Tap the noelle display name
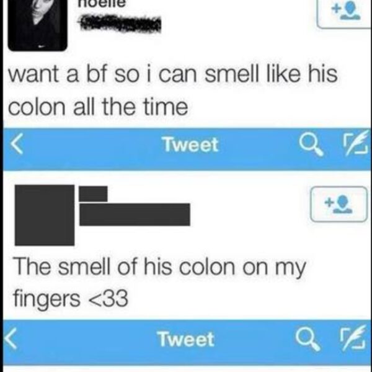Screen dimensions: 372x372 102,4
